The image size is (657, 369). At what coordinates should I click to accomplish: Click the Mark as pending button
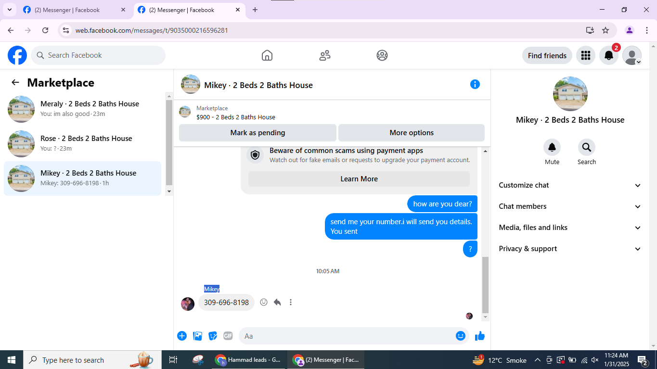click(258, 133)
